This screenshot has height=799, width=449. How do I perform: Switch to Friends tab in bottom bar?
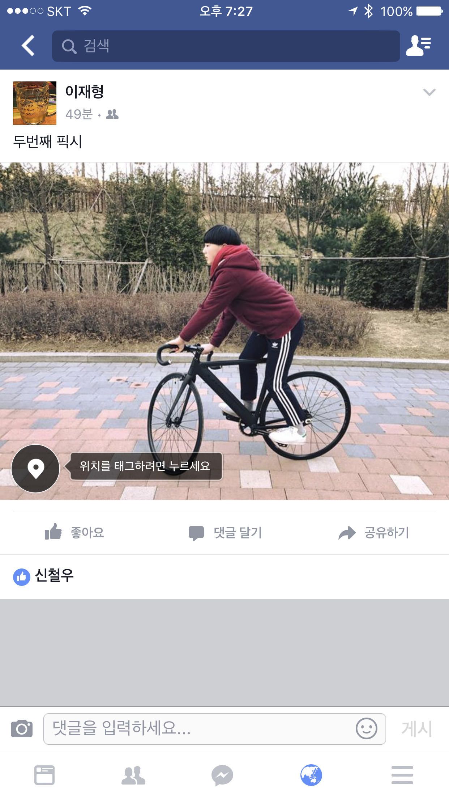133,775
